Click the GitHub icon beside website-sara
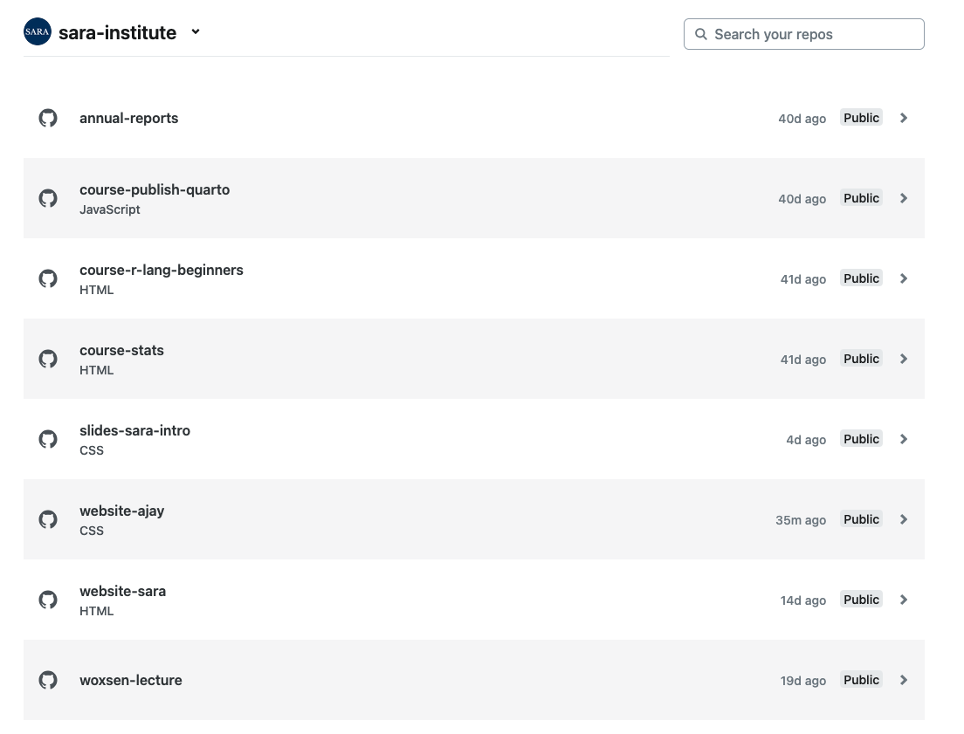The width and height of the screenshot is (964, 734). coord(48,600)
